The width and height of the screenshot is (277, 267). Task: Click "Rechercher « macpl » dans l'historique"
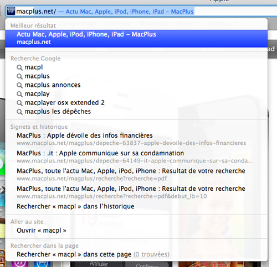click(x=75, y=206)
